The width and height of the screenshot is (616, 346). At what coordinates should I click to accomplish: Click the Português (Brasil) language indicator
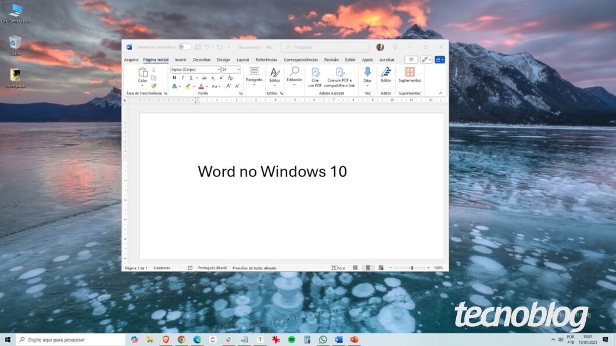[212, 268]
